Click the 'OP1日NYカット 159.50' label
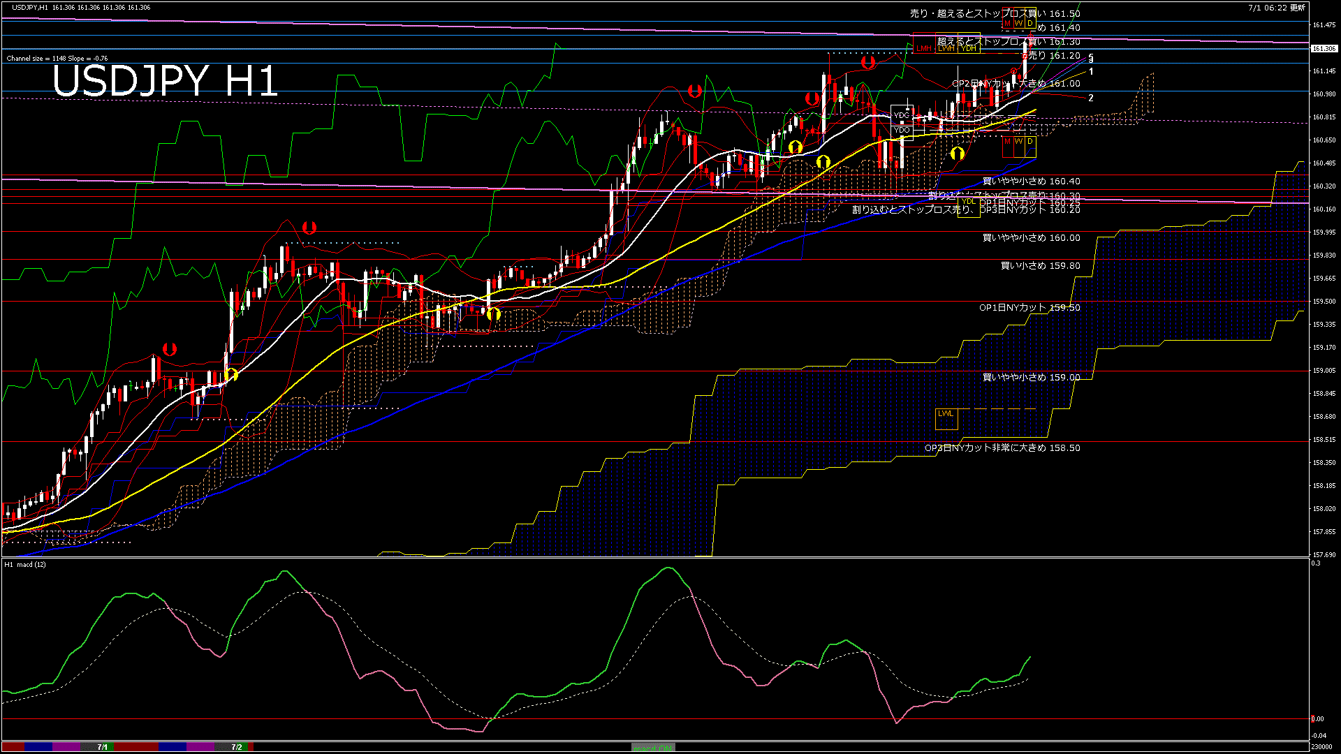 coord(1029,308)
